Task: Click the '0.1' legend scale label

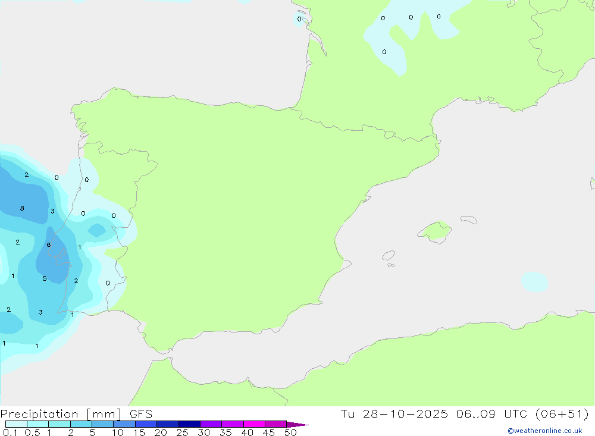Action: tap(10, 432)
